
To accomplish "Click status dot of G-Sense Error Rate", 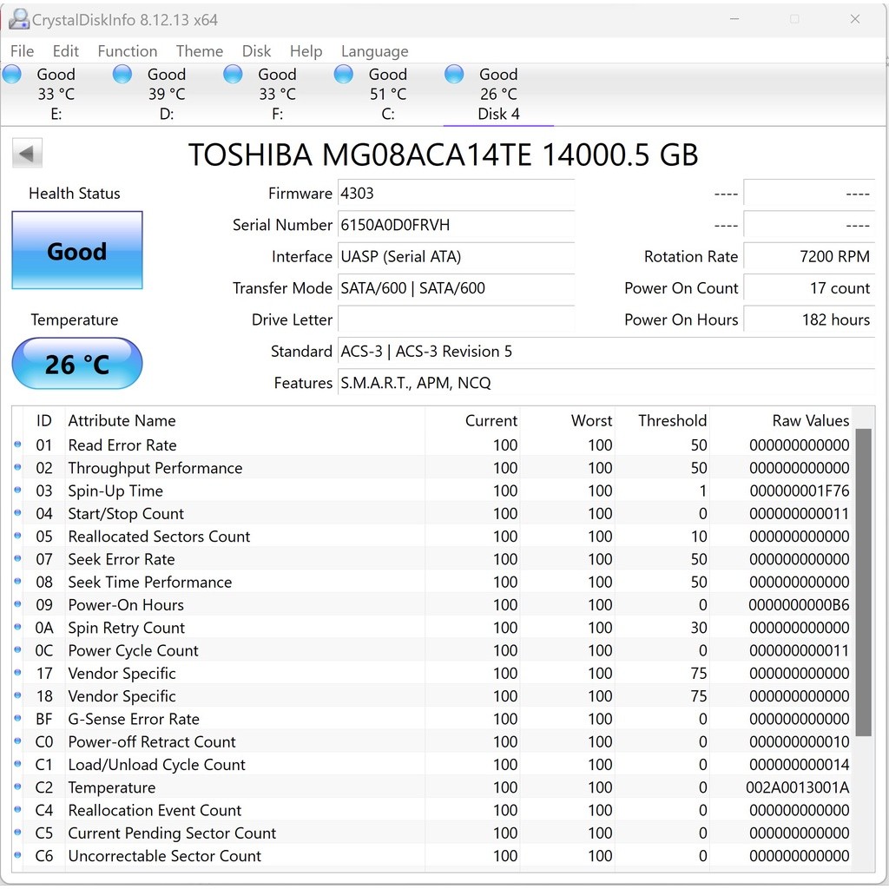I will [17, 718].
